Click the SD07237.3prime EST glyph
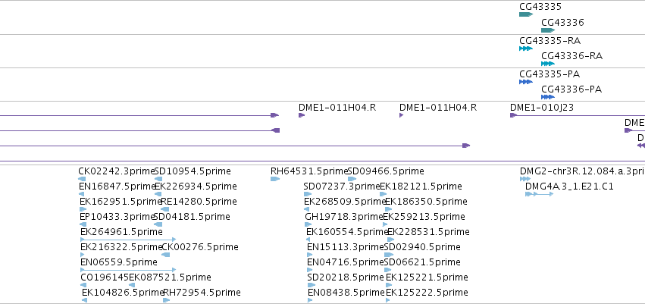This screenshot has width=645, height=304. [308, 194]
